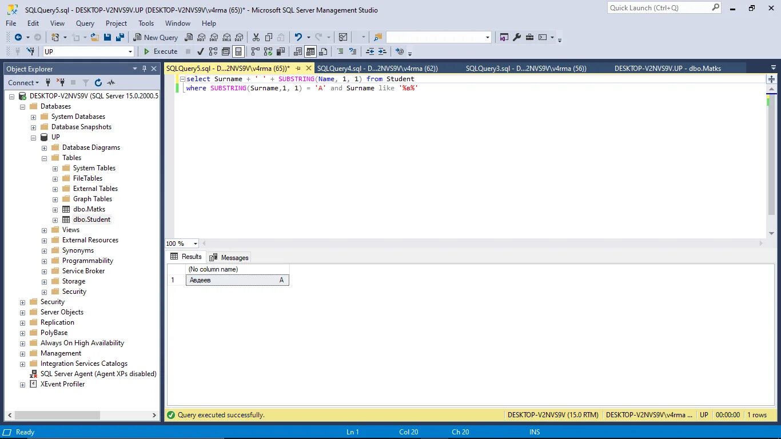781x439 pixels.
Task: Click the Save All icon
Action: click(x=120, y=37)
